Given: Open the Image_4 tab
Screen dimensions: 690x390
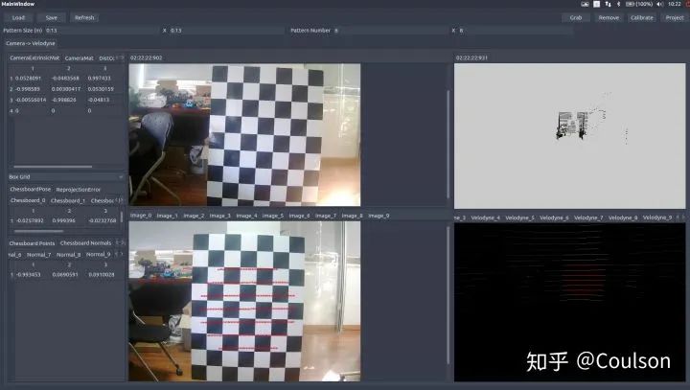Looking at the screenshot, I should click(246, 216).
